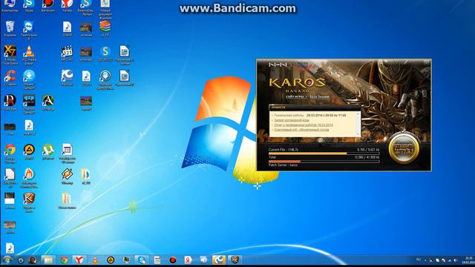This screenshot has width=475, height=267.
Task: Open the 'Сайт игры' link in Karos launcher
Action: pos(295,97)
